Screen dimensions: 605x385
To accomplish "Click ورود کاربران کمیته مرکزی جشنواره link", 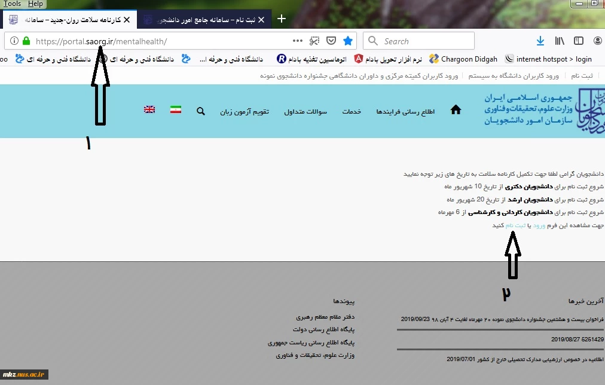I will [x=359, y=75].
